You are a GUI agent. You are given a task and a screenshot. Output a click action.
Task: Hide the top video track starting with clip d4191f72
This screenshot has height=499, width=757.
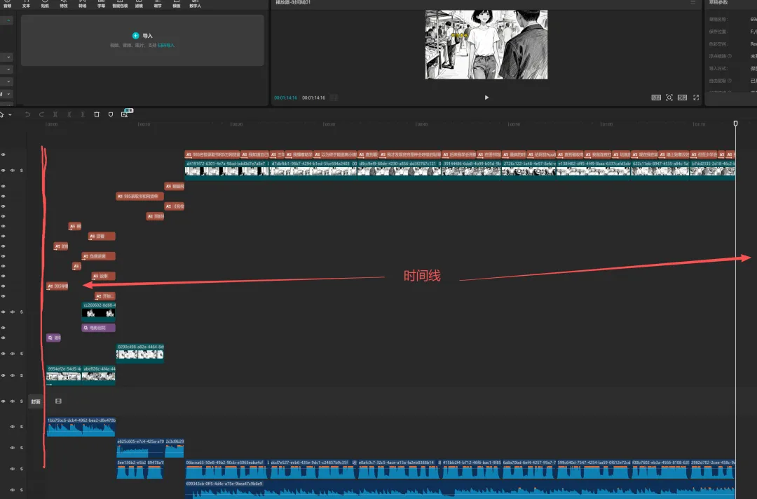tap(3, 171)
